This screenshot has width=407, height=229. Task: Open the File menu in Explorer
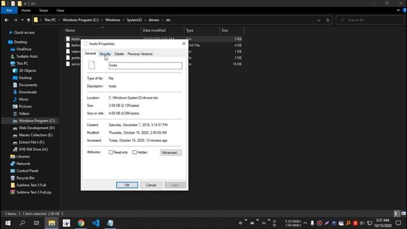point(9,10)
